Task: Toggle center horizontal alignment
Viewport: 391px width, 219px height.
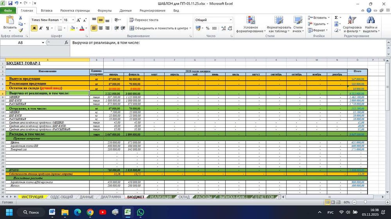Action: (100, 28)
